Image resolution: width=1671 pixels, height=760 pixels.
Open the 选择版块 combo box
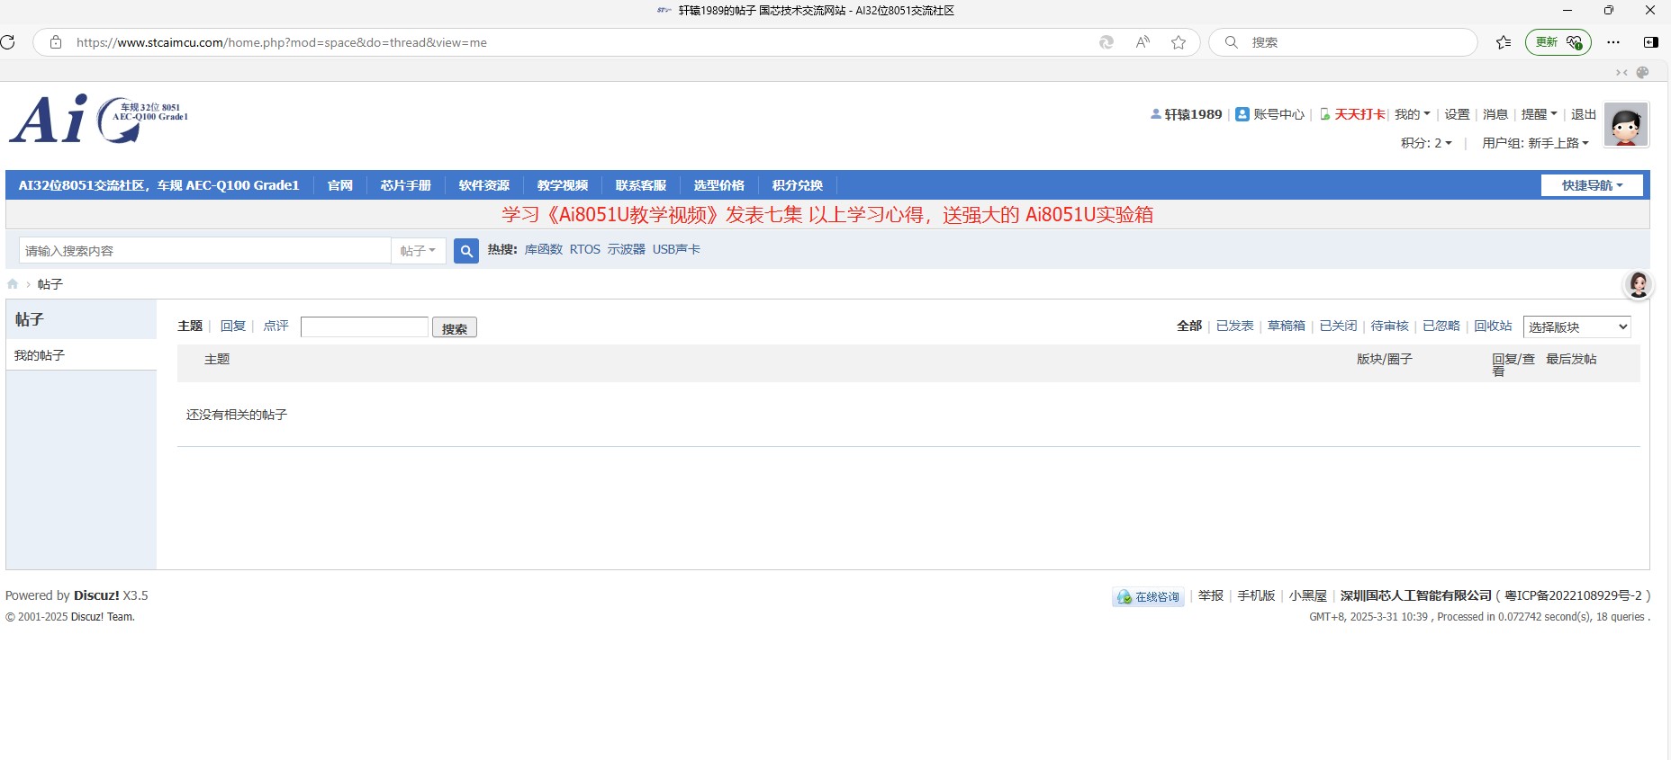[1577, 326]
